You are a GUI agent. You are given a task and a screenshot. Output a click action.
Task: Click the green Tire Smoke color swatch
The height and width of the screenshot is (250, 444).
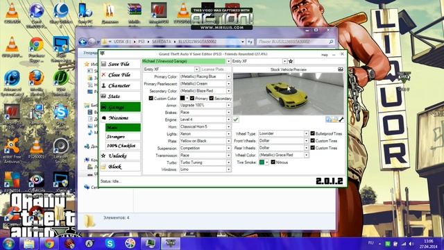[262, 162]
